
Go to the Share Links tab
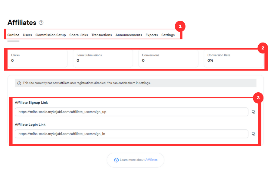click(x=79, y=35)
